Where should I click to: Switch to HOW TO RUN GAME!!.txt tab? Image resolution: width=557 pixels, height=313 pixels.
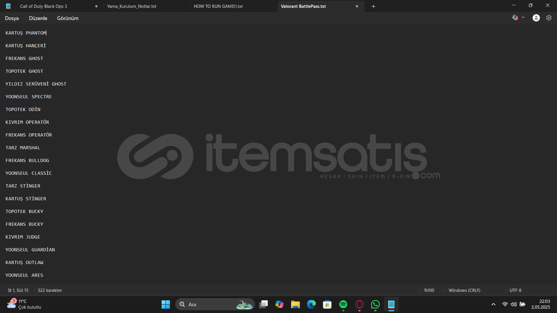tap(218, 6)
